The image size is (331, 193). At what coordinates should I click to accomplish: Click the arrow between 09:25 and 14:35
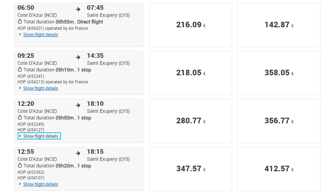(x=78, y=57)
